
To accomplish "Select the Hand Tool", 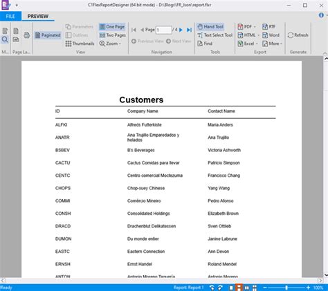I will coord(210,27).
